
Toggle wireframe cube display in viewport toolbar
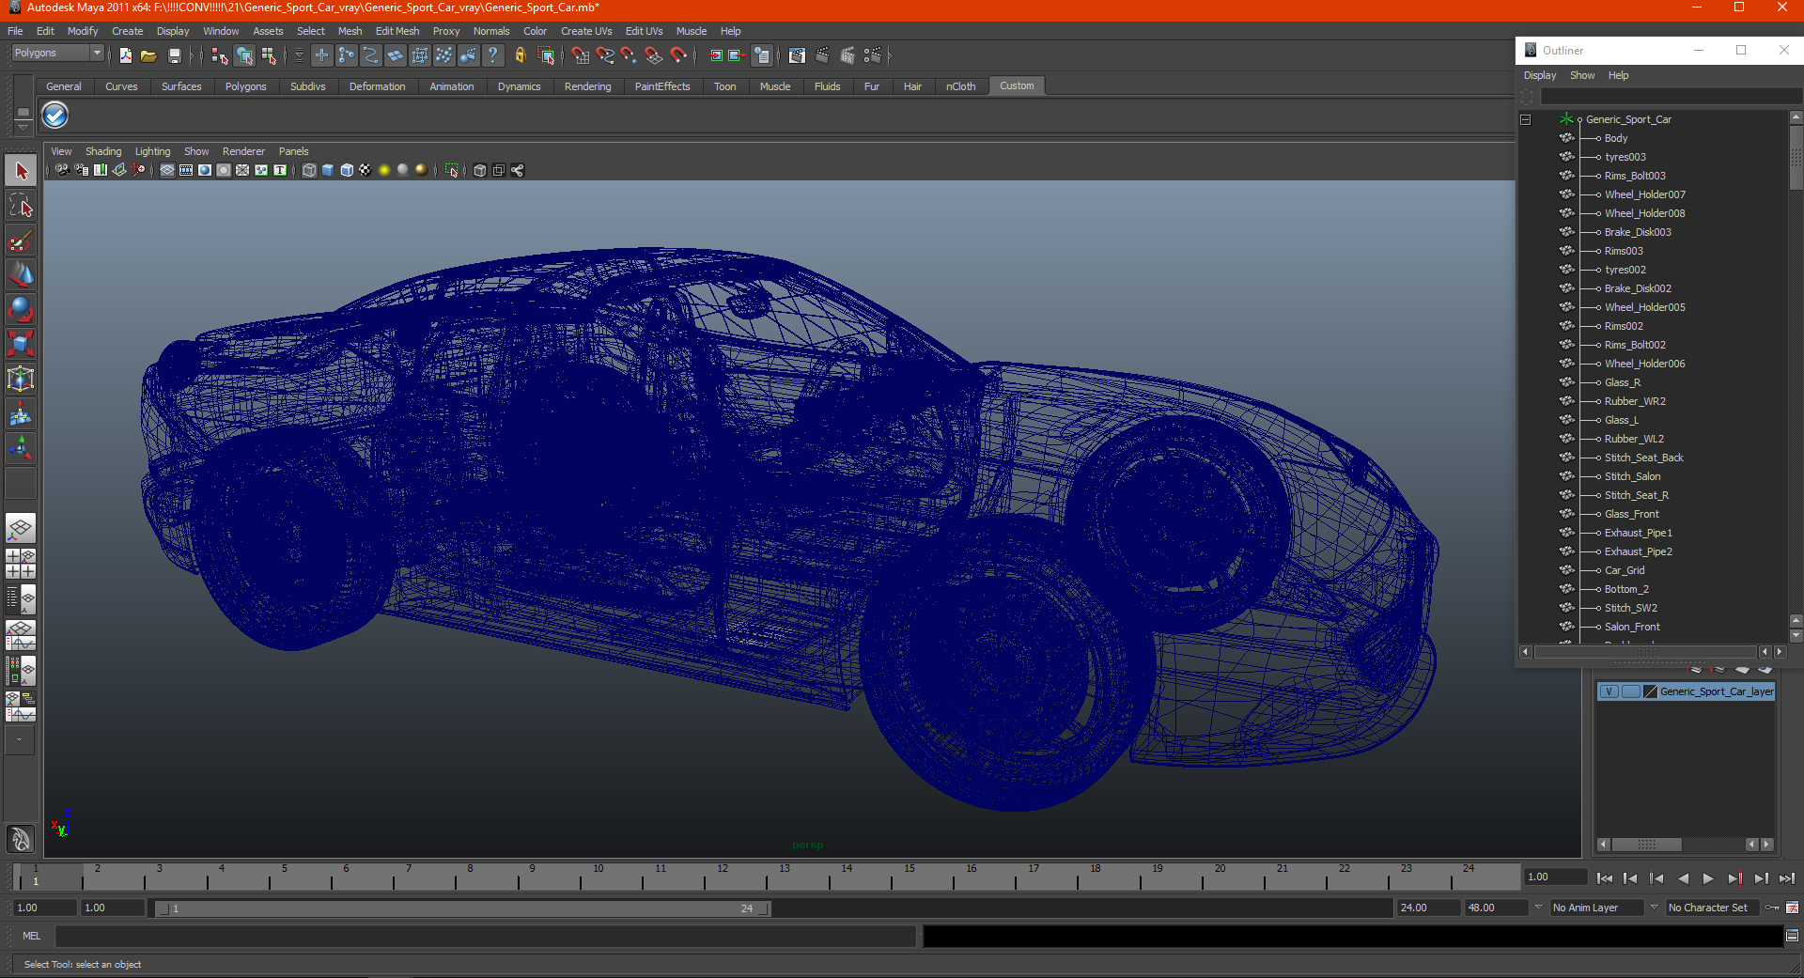[309, 170]
